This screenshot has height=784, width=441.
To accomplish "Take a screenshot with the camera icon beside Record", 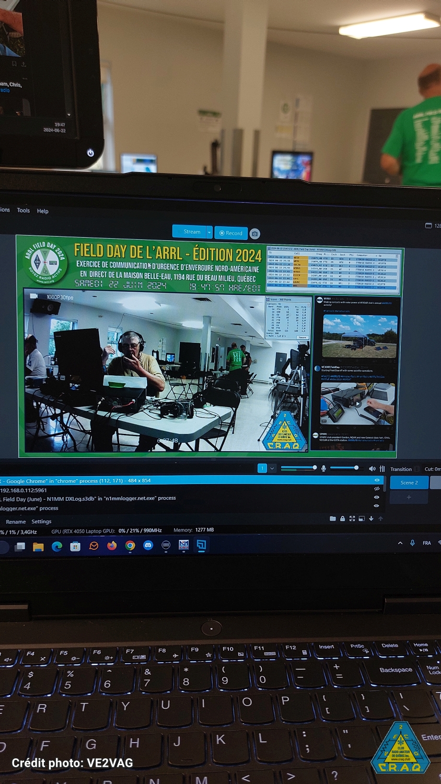I will (254, 234).
